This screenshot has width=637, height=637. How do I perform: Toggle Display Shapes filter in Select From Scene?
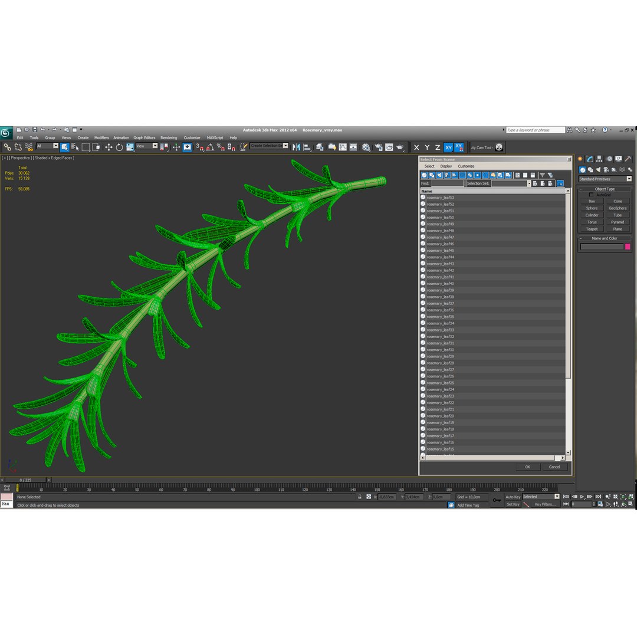click(432, 175)
